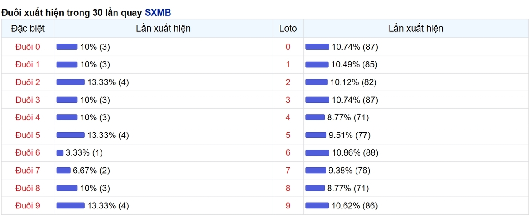Select Loto number 0
530x215 pixels.
pos(288,47)
